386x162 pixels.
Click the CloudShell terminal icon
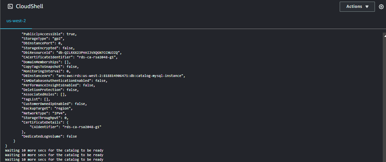[x=10, y=7]
